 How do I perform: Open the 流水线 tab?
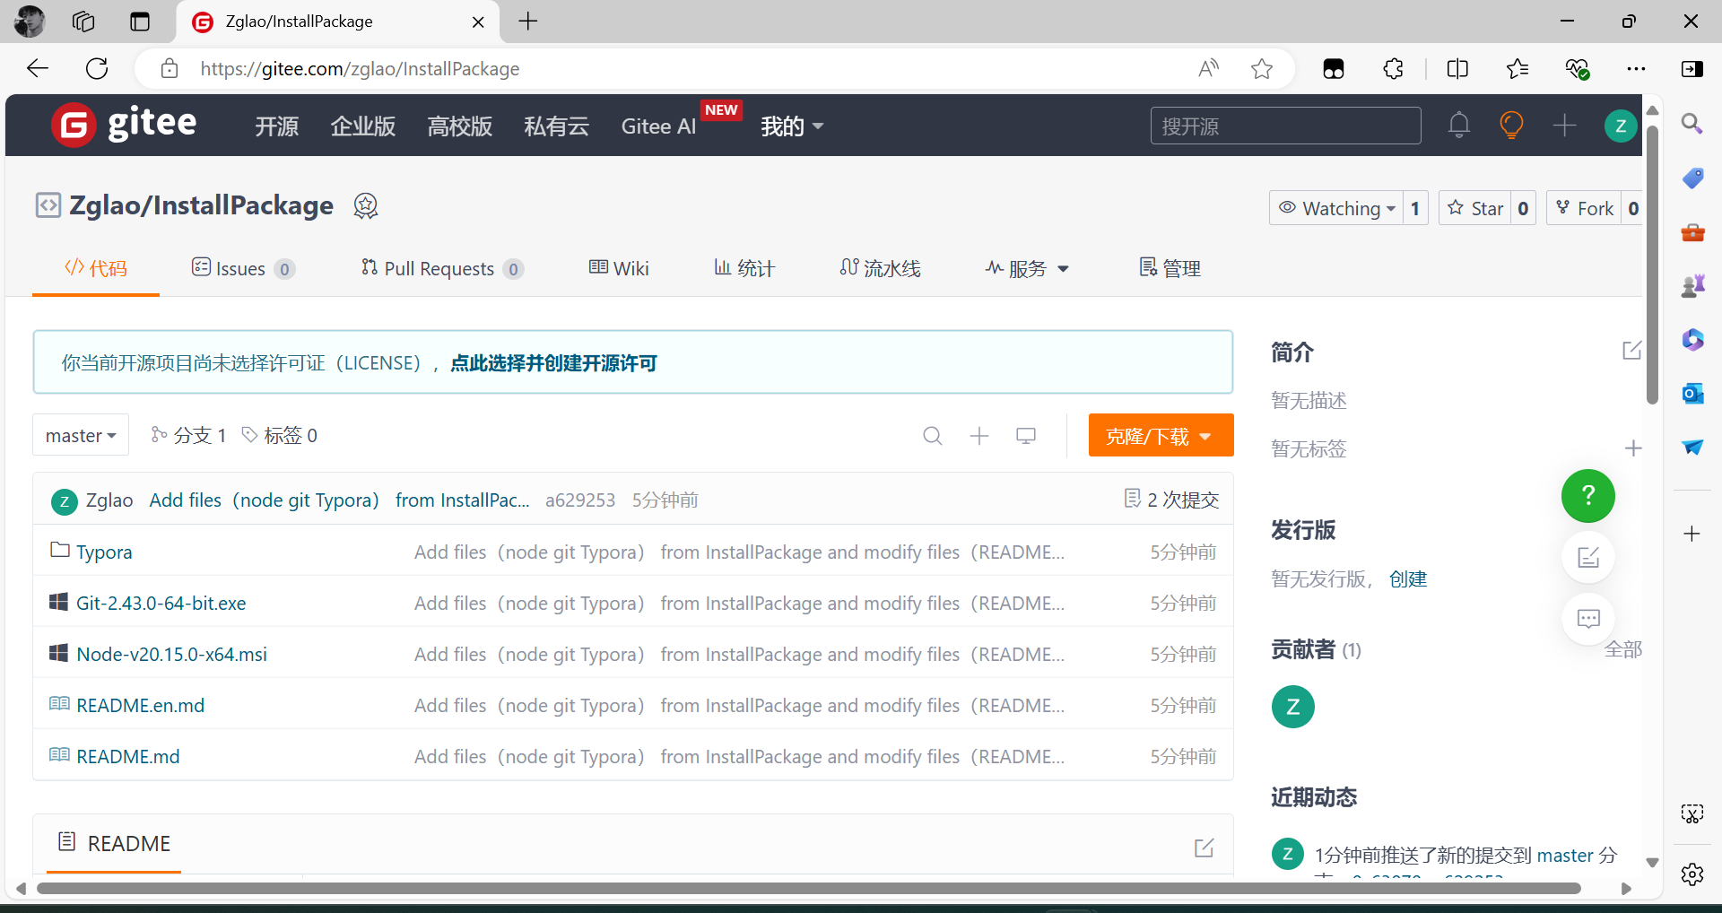pos(880,269)
